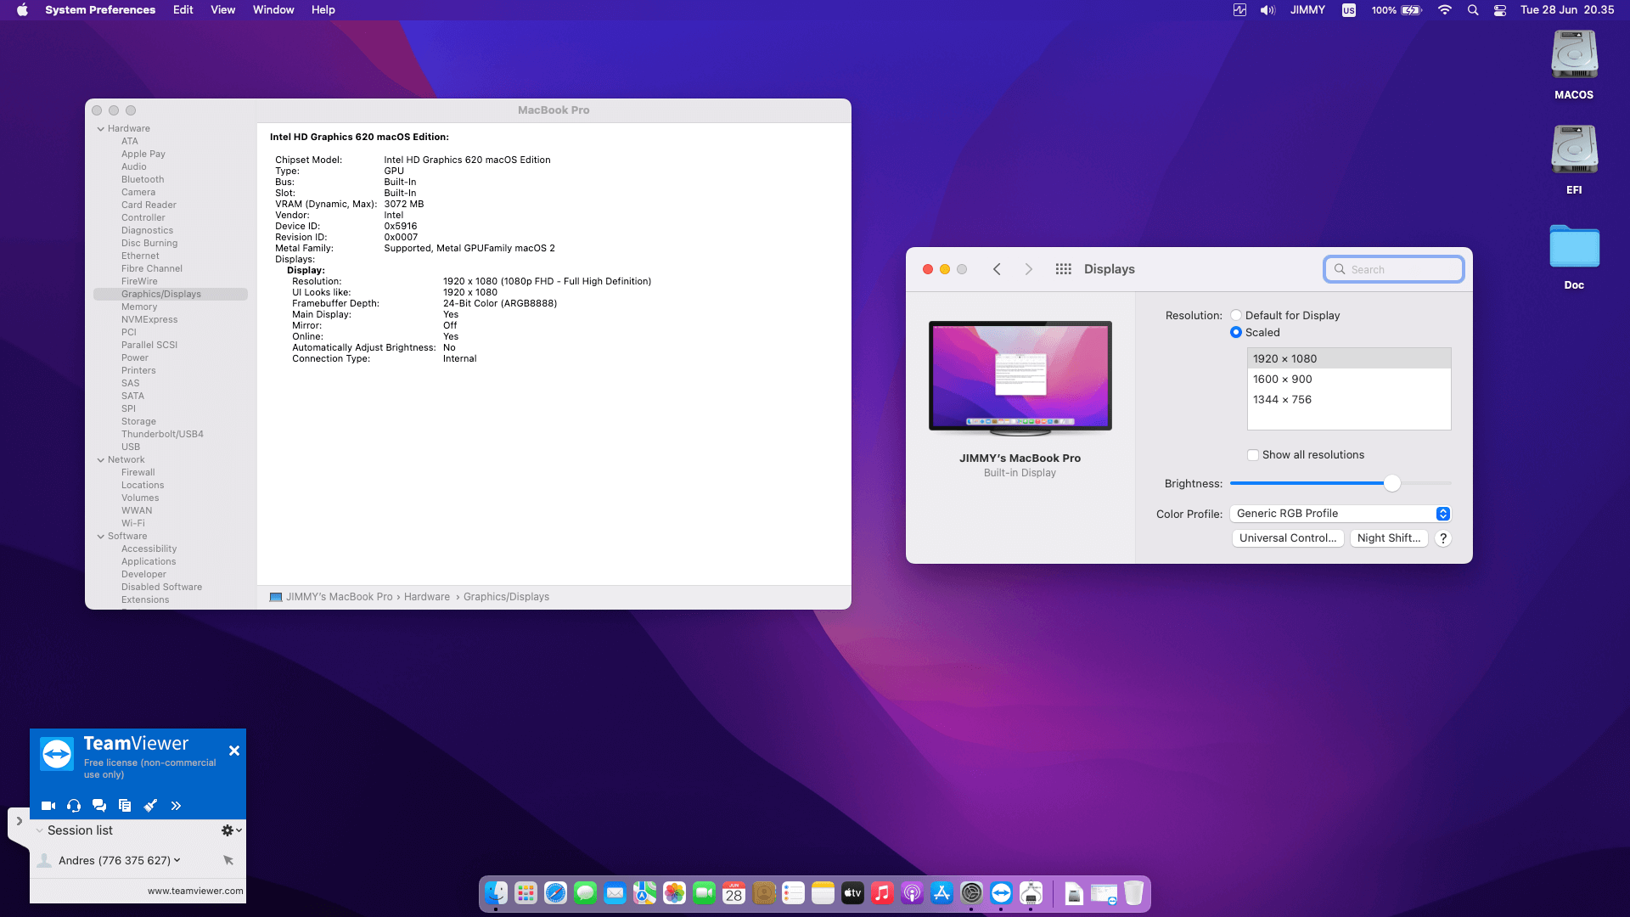Viewport: 1630px width, 917px height.
Task: Open TeamViewer from the Dock
Action: [x=1001, y=893]
